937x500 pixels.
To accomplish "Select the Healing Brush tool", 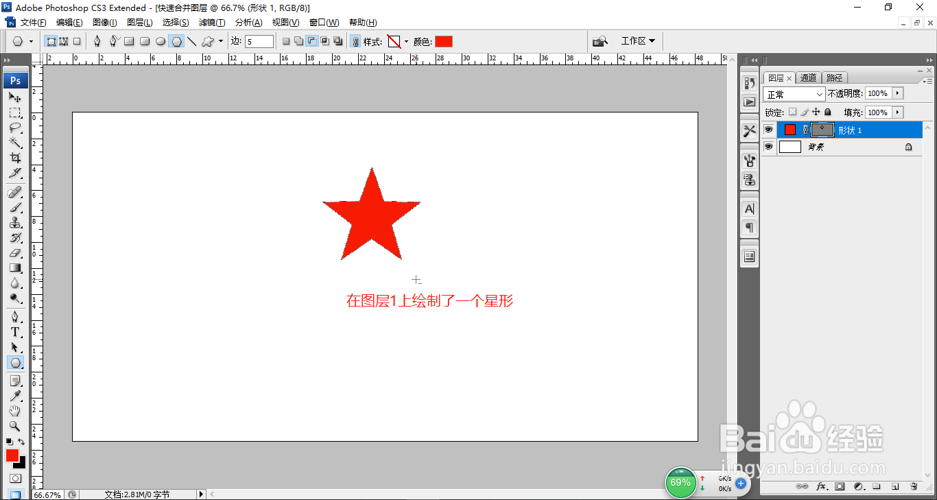I will click(x=15, y=192).
